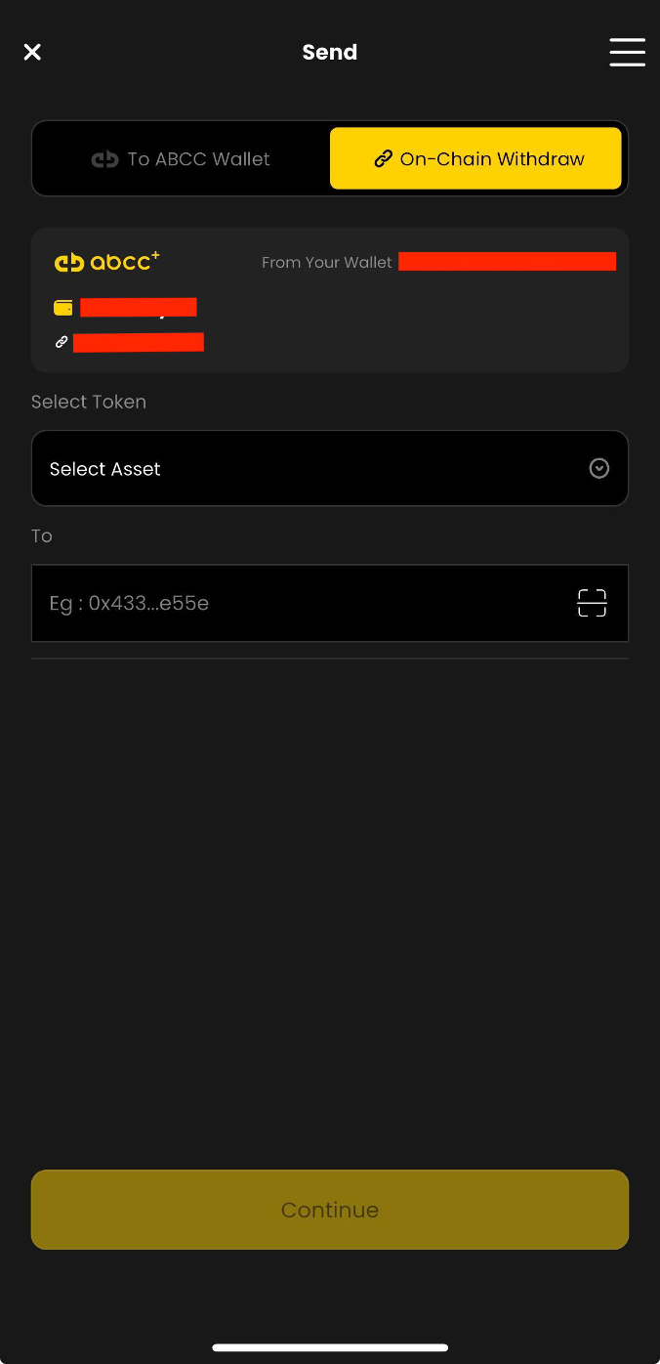
Task: Click the yellow wallet icon
Action: pyautogui.click(x=63, y=309)
